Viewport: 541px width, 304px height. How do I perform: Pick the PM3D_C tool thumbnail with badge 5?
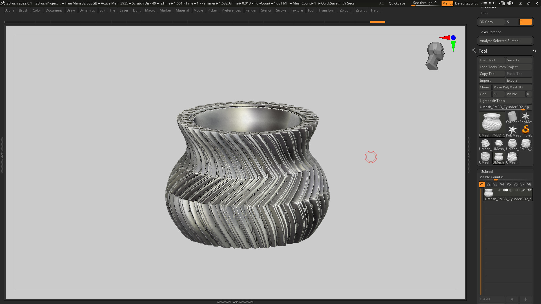click(x=526, y=144)
